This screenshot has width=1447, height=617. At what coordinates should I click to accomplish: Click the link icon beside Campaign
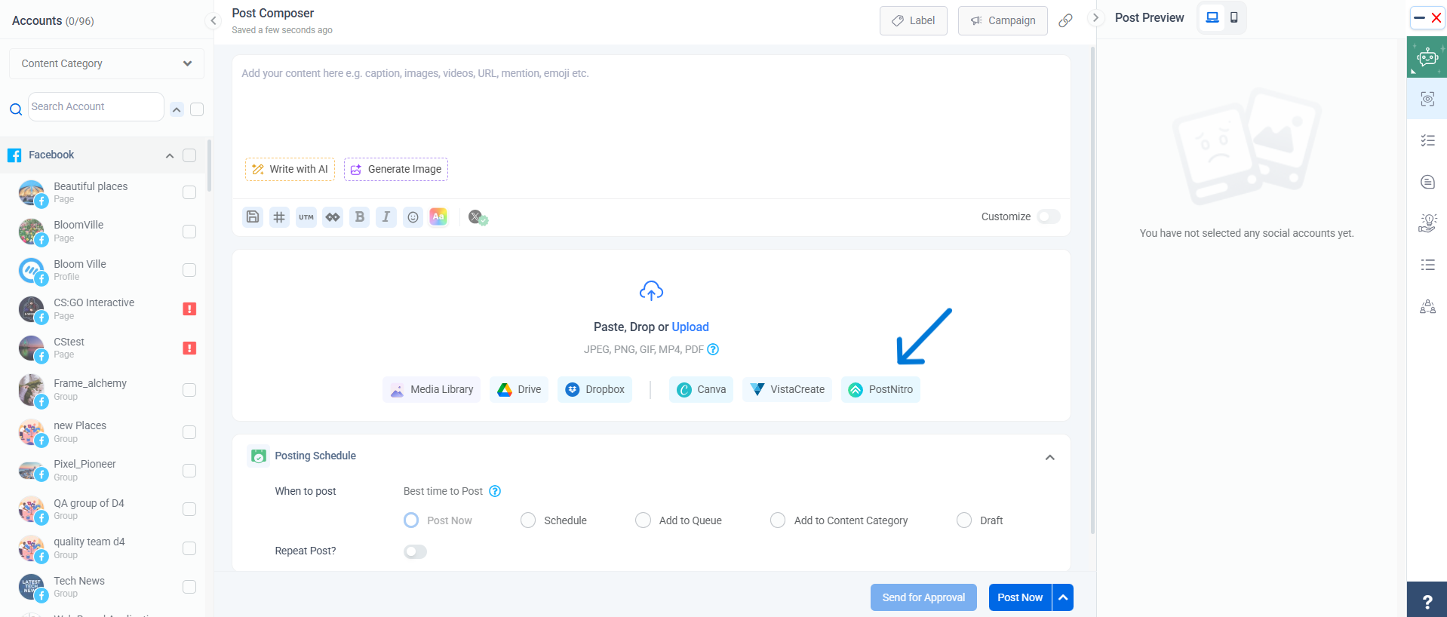click(1065, 20)
